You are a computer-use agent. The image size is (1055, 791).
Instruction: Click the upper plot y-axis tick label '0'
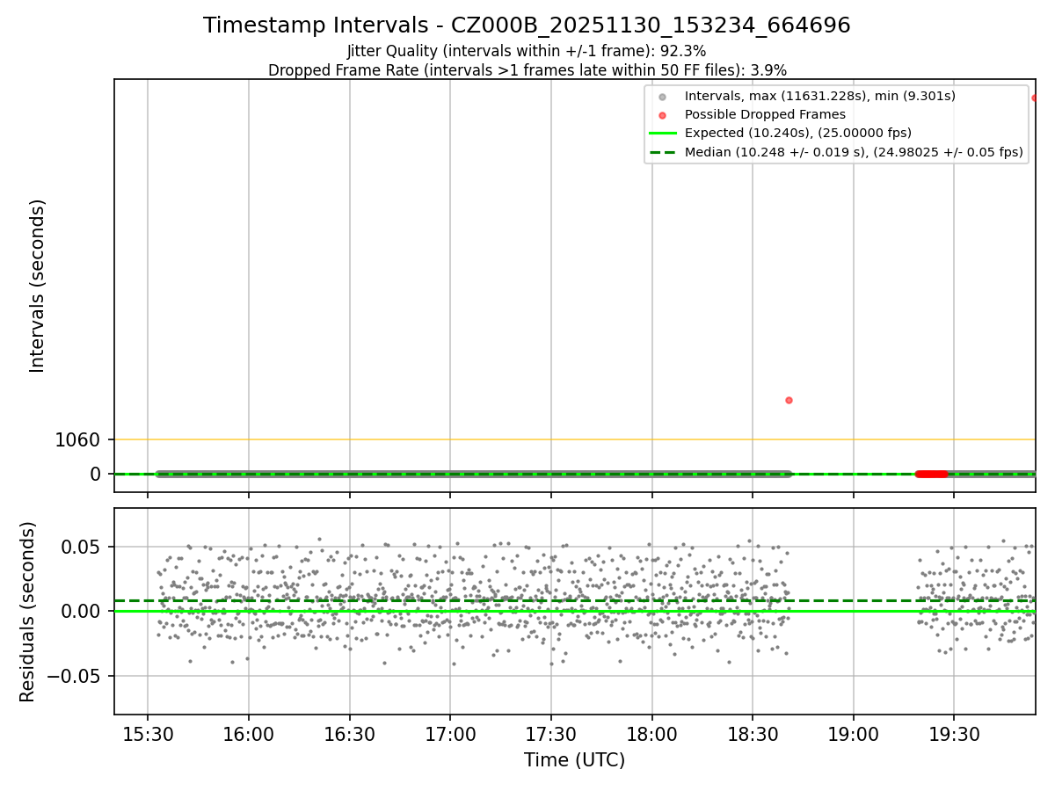[96, 474]
